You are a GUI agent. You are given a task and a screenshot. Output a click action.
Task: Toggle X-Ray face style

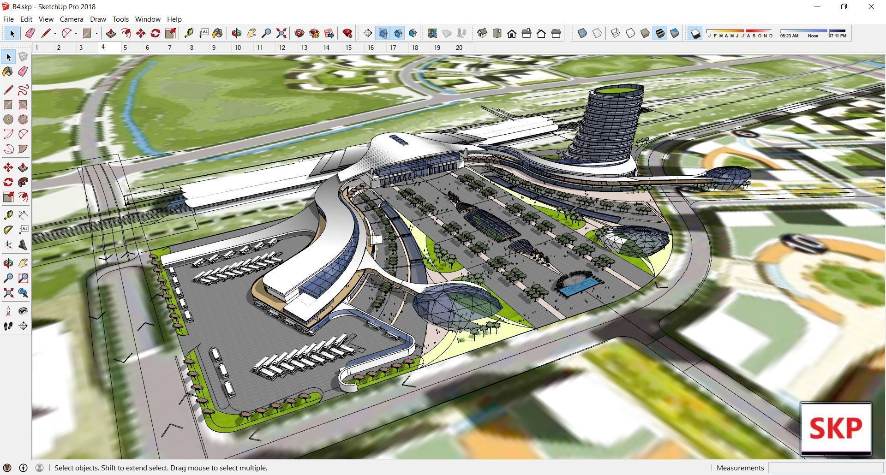coord(582,33)
